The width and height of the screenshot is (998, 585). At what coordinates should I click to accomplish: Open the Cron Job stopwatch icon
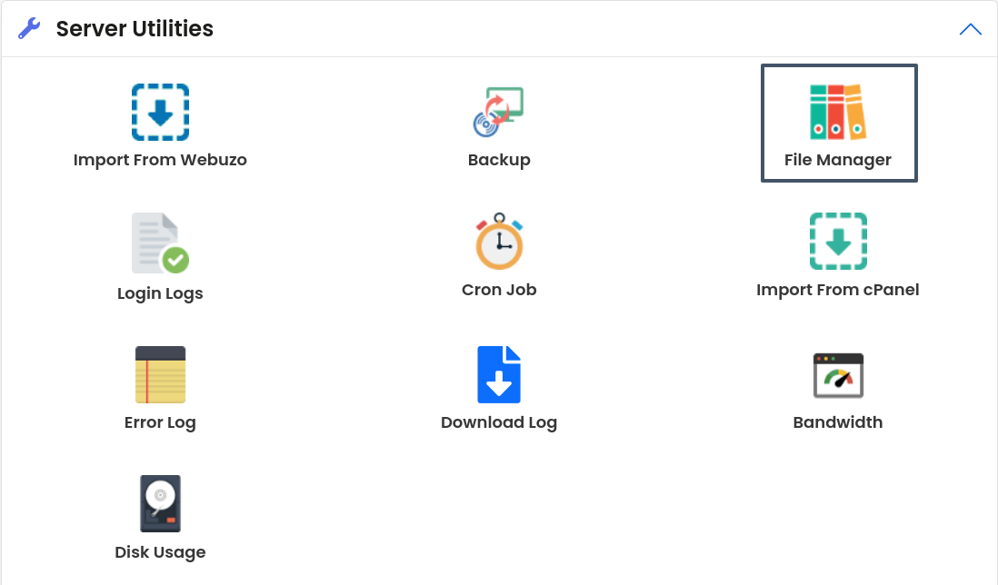point(499,242)
